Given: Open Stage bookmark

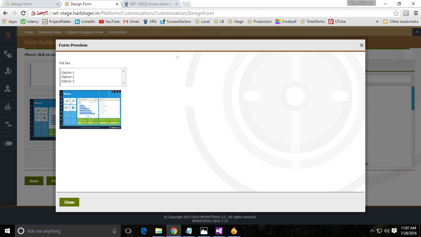Looking at the screenshot, I should point(235,22).
